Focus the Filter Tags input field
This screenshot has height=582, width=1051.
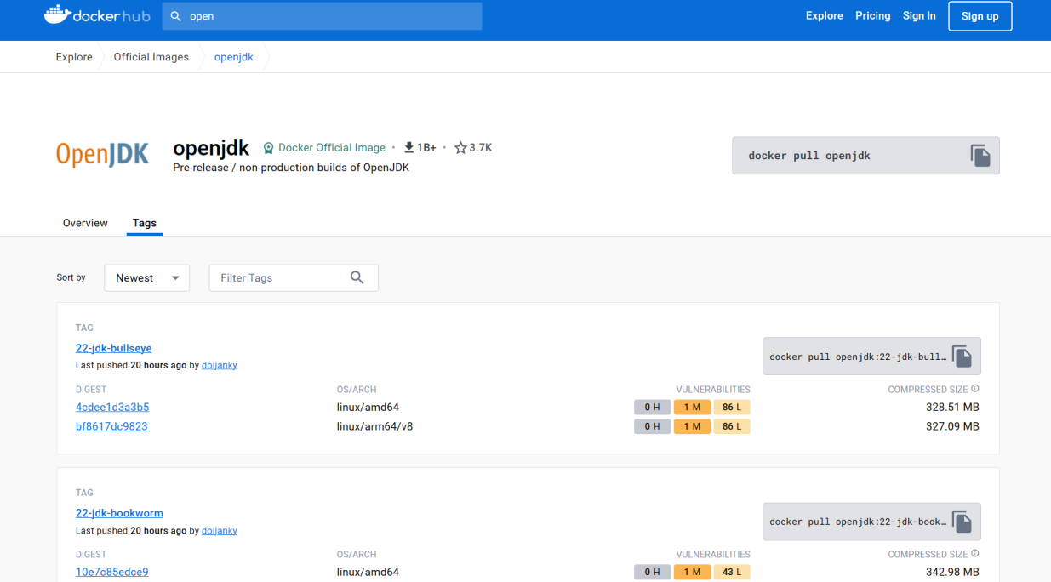294,278
